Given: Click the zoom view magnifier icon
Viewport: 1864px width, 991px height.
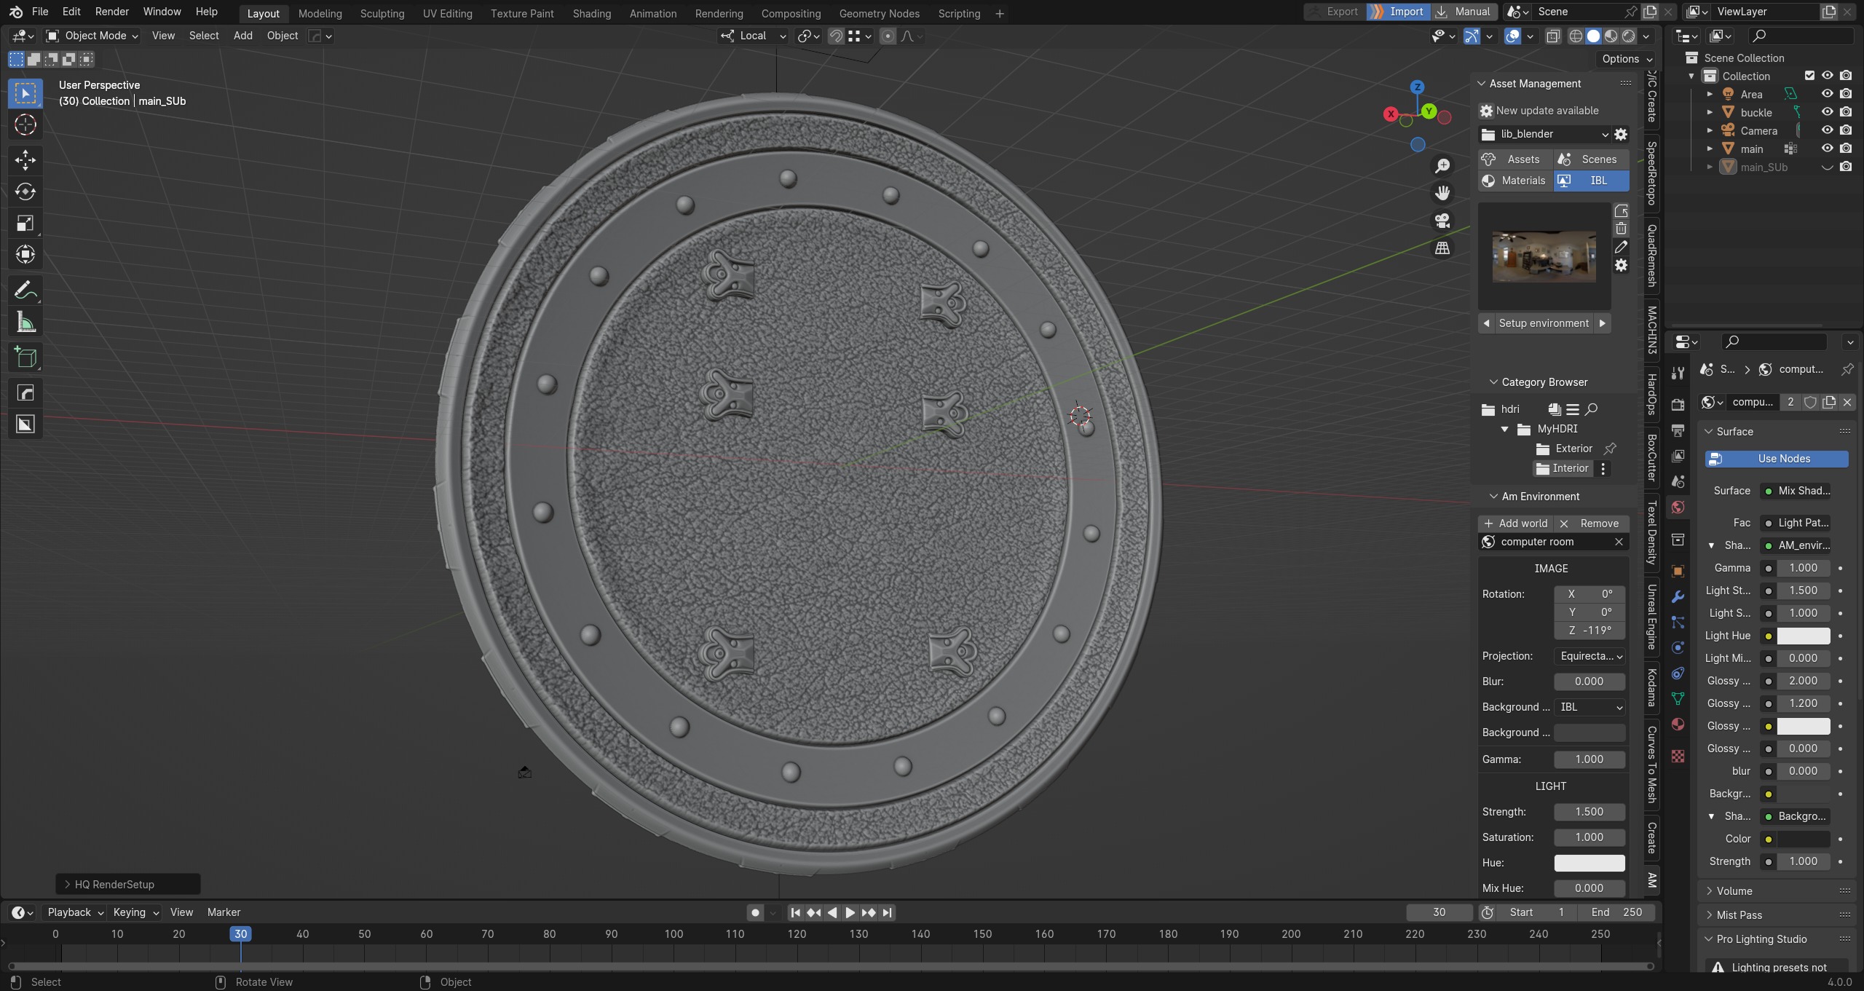Looking at the screenshot, I should [x=1442, y=166].
